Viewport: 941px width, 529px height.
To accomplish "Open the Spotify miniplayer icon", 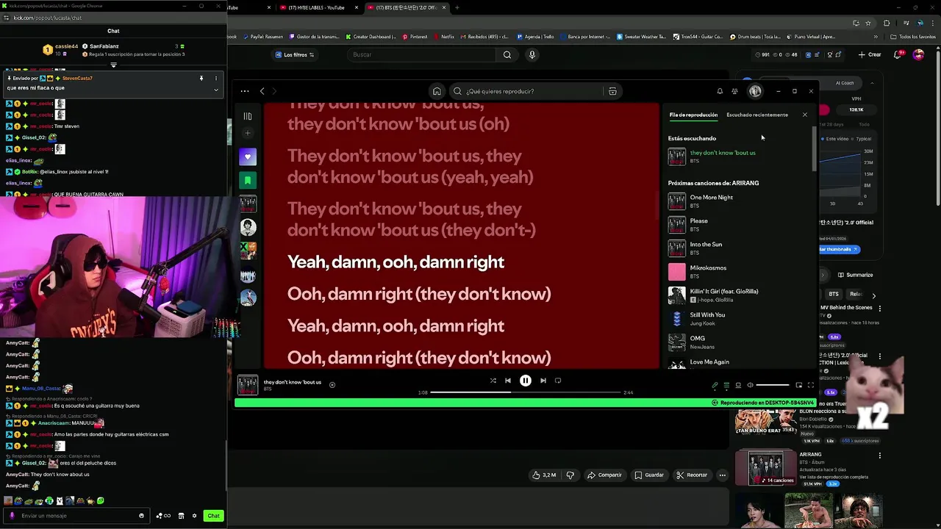I will click(x=798, y=385).
